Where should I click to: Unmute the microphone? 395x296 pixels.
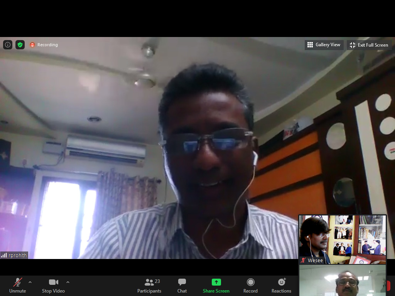[17, 286]
